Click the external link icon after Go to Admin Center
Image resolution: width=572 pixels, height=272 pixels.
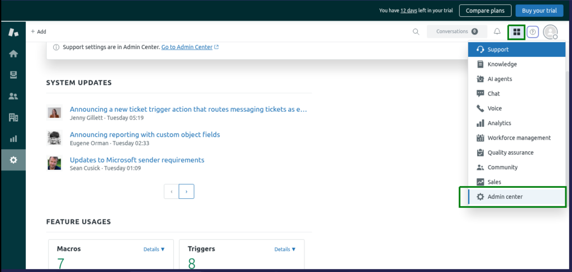coord(216,47)
